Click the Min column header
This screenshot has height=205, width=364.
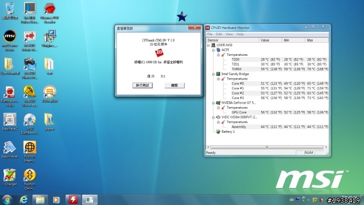tap(293, 40)
